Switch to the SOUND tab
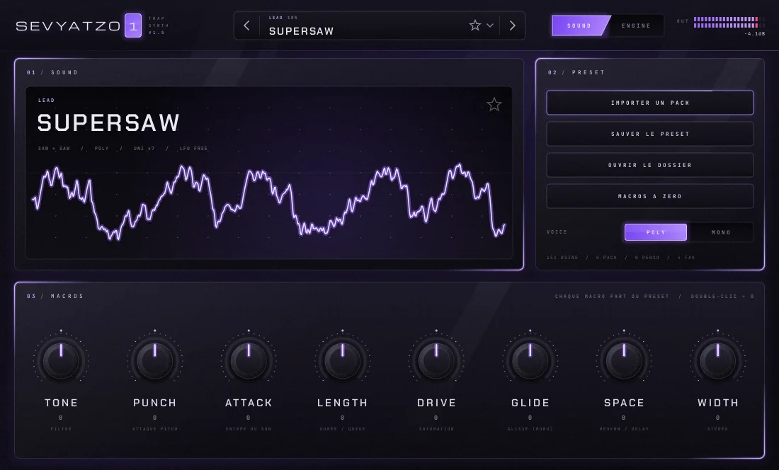This screenshot has height=470, width=779. [x=580, y=25]
